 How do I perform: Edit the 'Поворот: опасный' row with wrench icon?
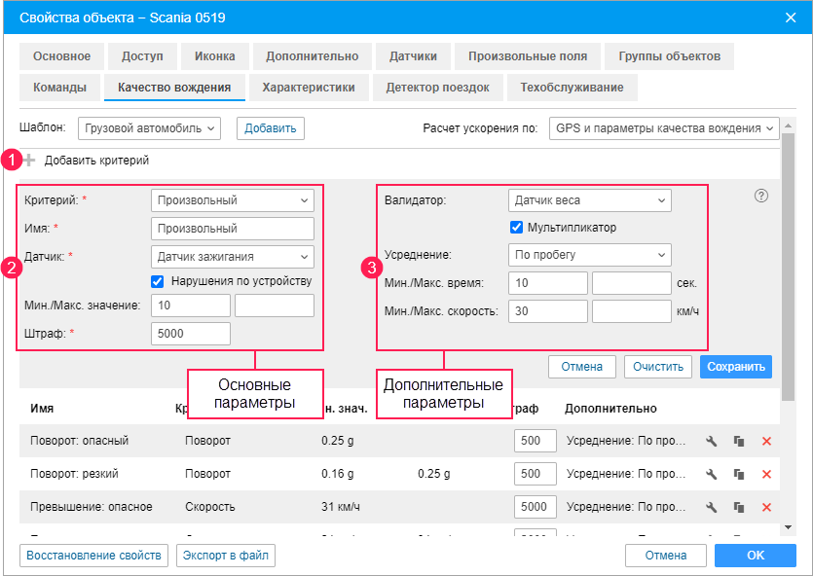click(712, 442)
